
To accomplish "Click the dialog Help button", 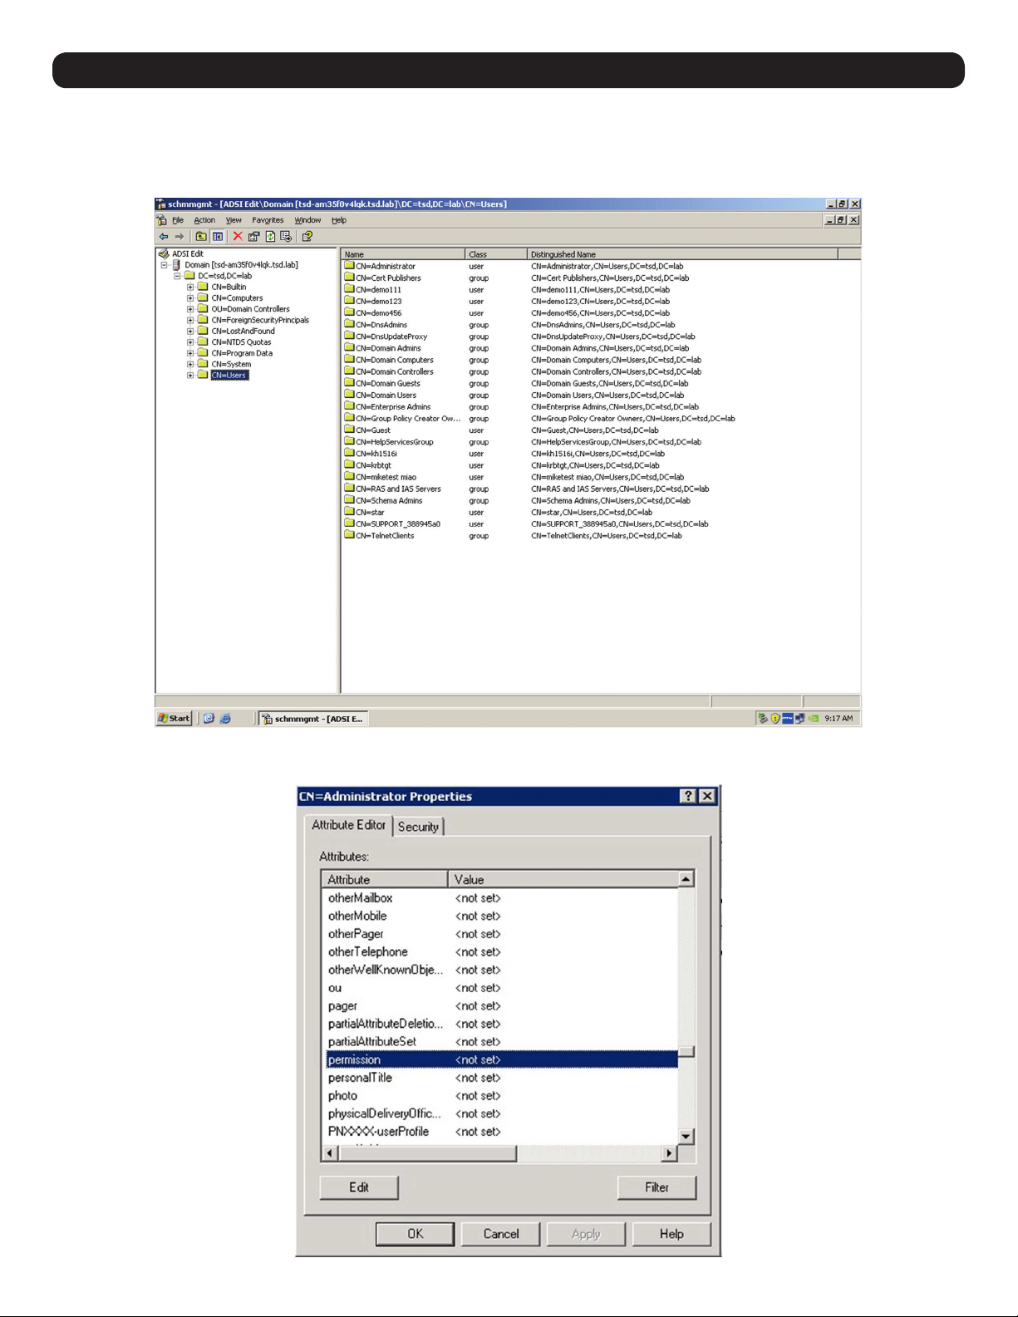I will [x=671, y=1234].
